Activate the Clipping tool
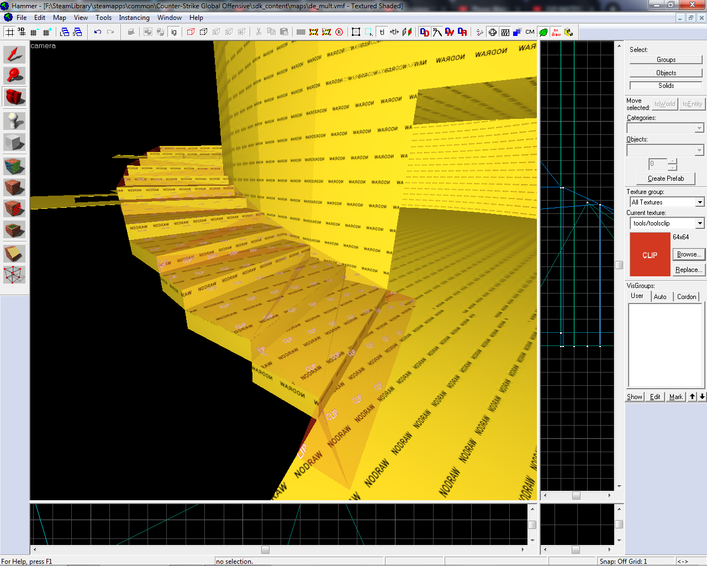 click(14, 253)
